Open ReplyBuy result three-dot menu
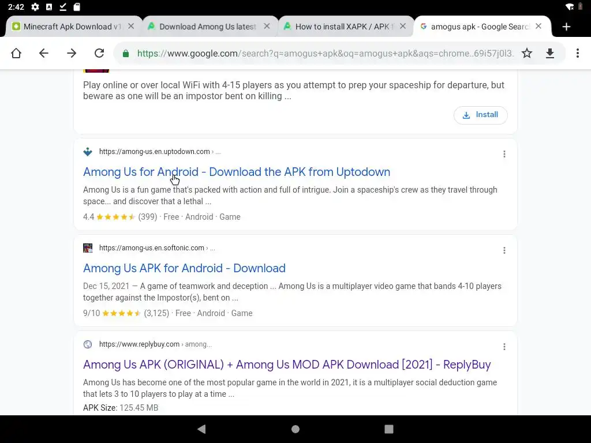Screen dimensions: 591x443 pyautogui.click(x=504, y=347)
